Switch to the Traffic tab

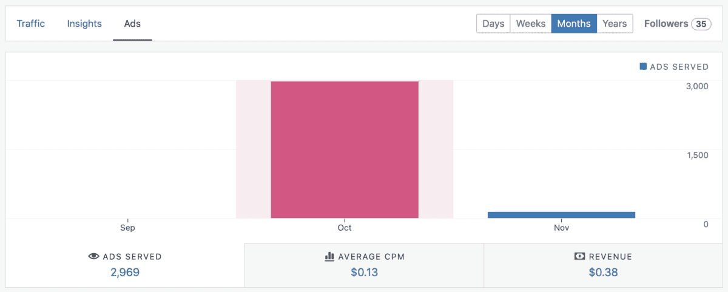point(31,24)
